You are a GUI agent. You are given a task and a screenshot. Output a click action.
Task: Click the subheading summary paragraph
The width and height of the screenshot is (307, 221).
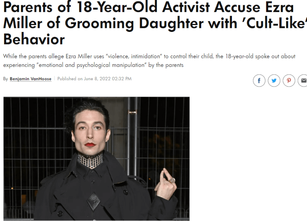coord(149,61)
